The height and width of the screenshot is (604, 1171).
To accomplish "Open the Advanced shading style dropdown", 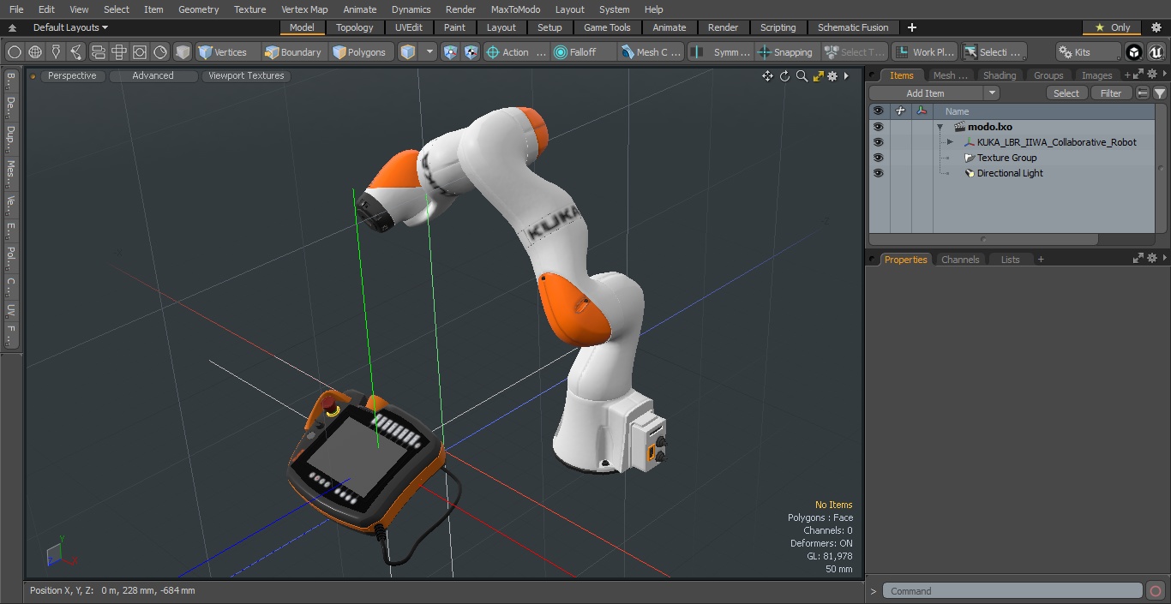I will tap(153, 75).
